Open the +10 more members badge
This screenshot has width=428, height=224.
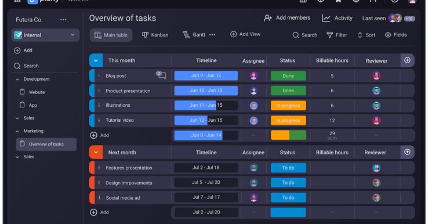(x=409, y=19)
